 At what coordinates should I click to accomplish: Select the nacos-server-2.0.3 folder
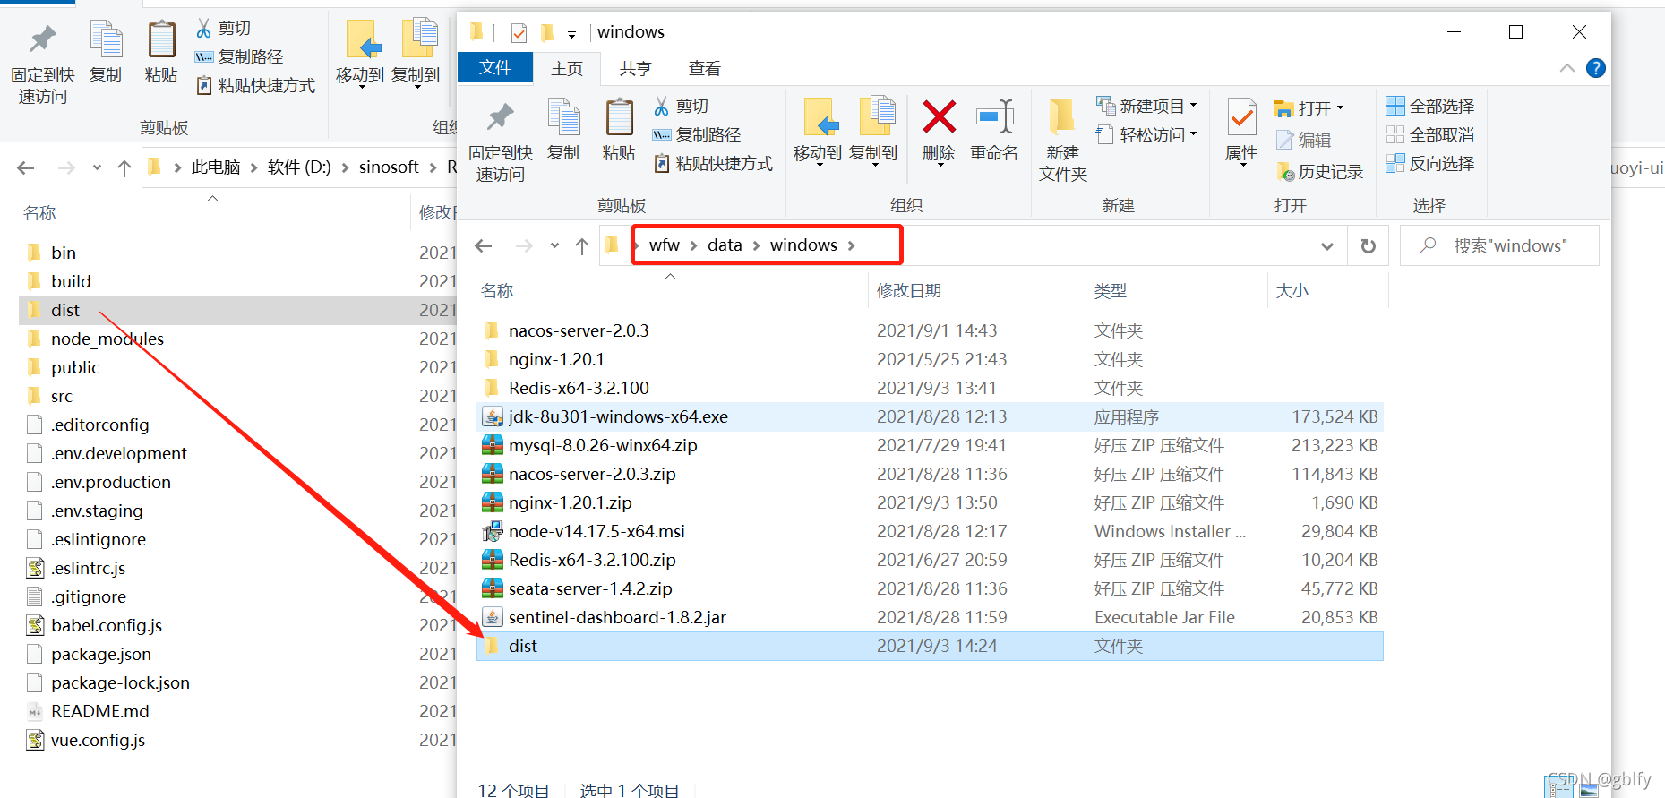(x=930, y=330)
